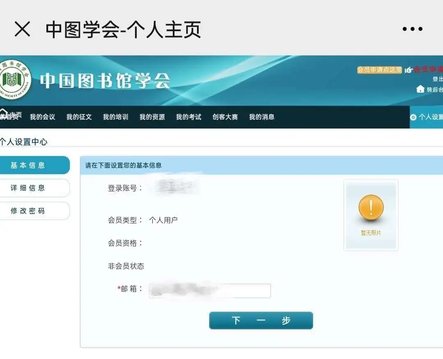Close the 中图学会-个人主页 page

point(22,29)
